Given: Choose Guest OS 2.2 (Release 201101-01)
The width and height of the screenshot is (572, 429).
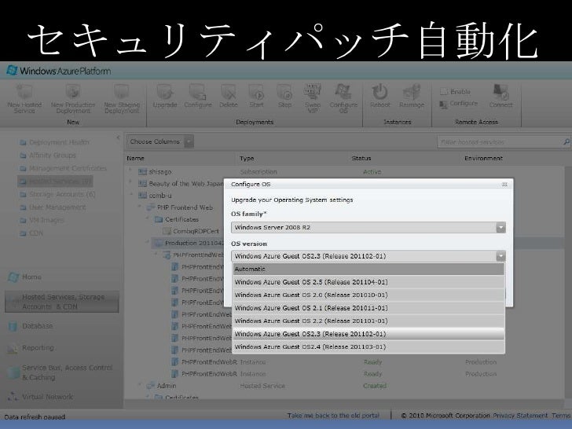Looking at the screenshot, I should pos(368,321).
